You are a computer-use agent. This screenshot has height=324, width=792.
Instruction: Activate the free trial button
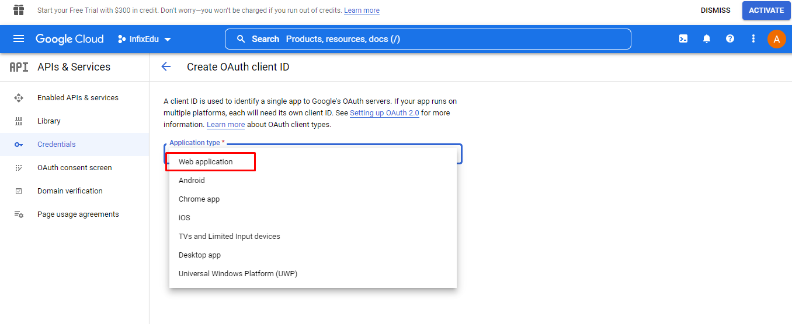tap(766, 10)
